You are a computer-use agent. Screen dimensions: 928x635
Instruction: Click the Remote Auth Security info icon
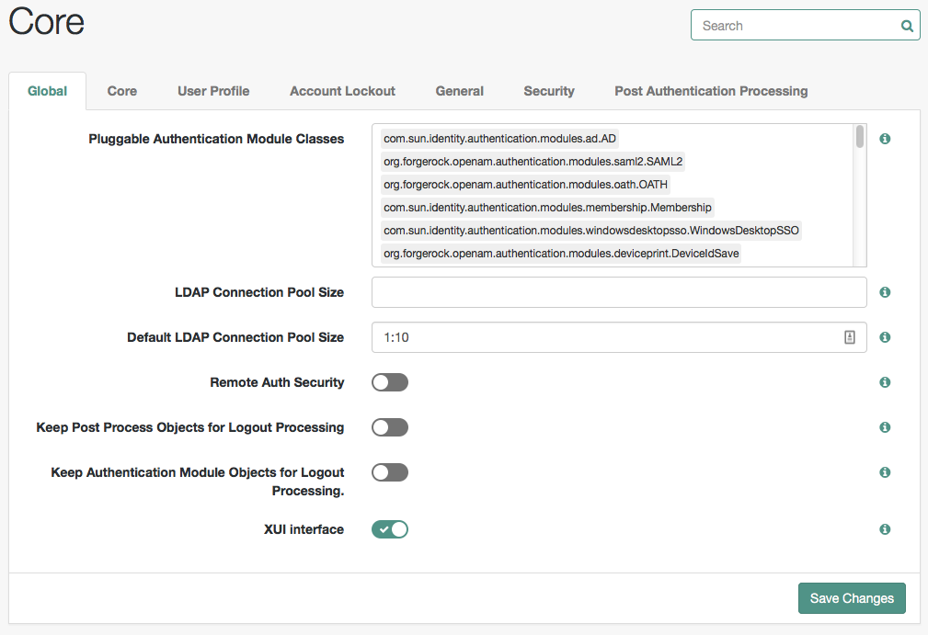(x=885, y=382)
